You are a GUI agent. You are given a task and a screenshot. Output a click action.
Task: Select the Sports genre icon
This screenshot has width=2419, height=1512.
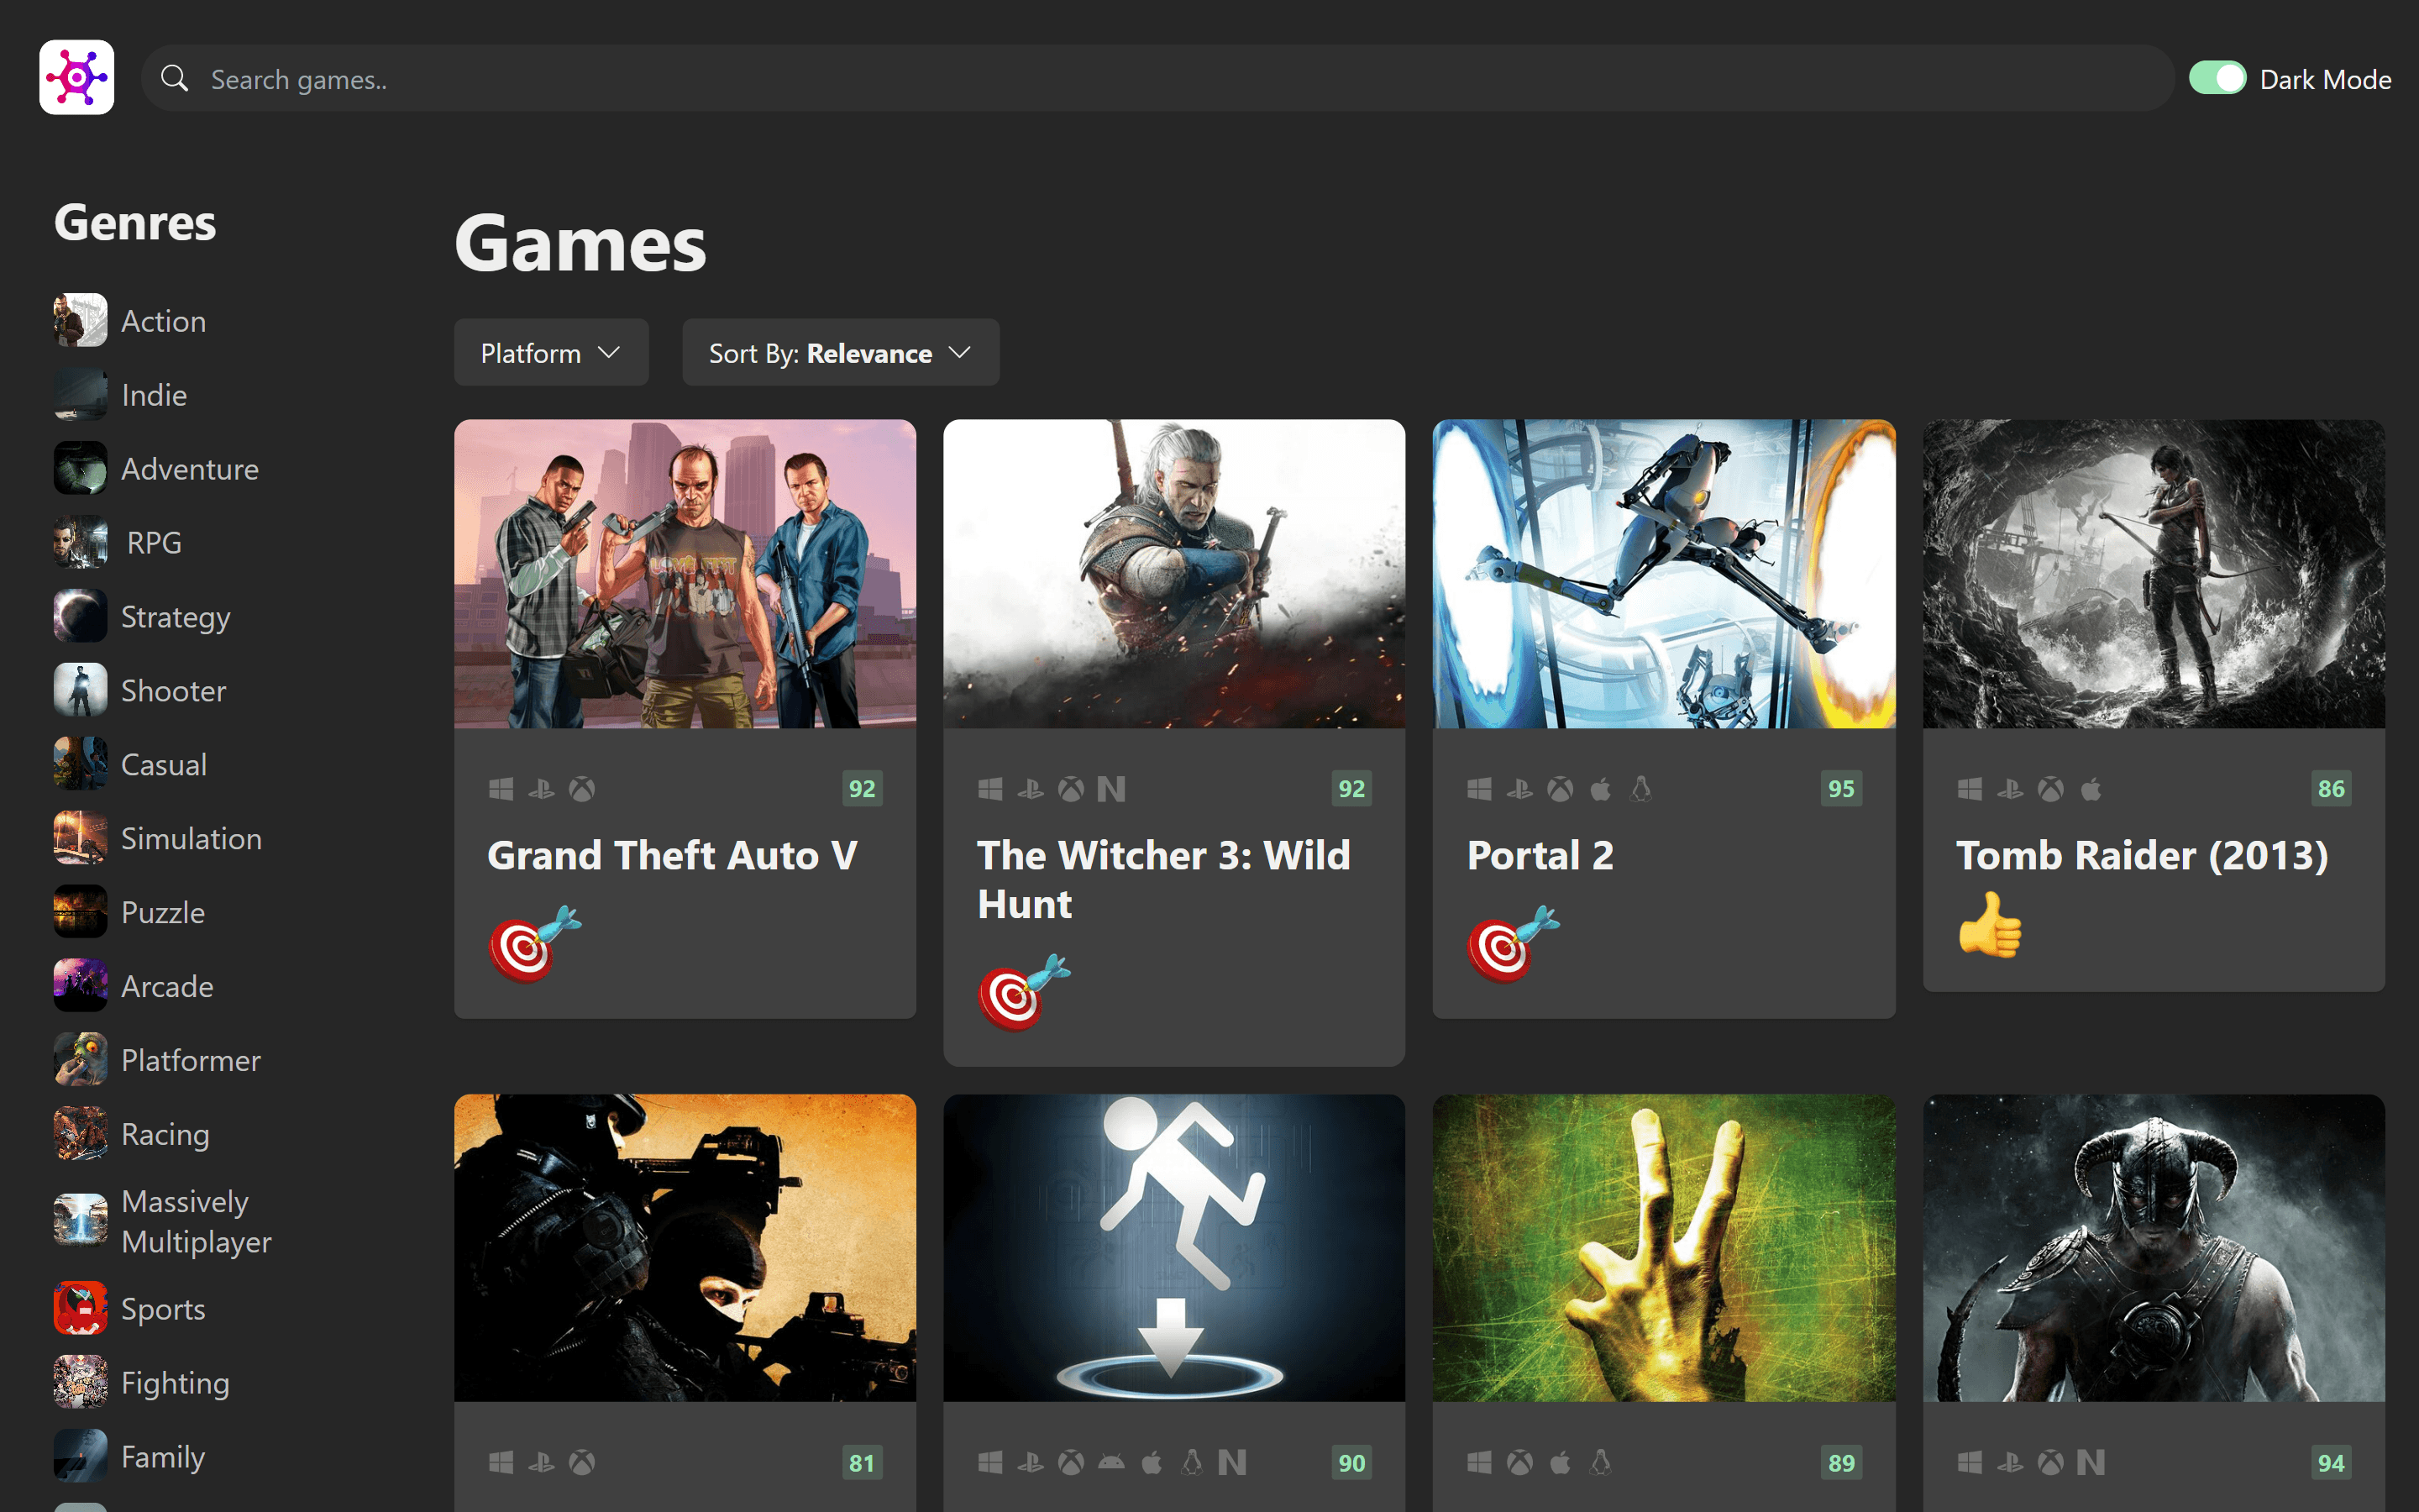[x=80, y=1308]
